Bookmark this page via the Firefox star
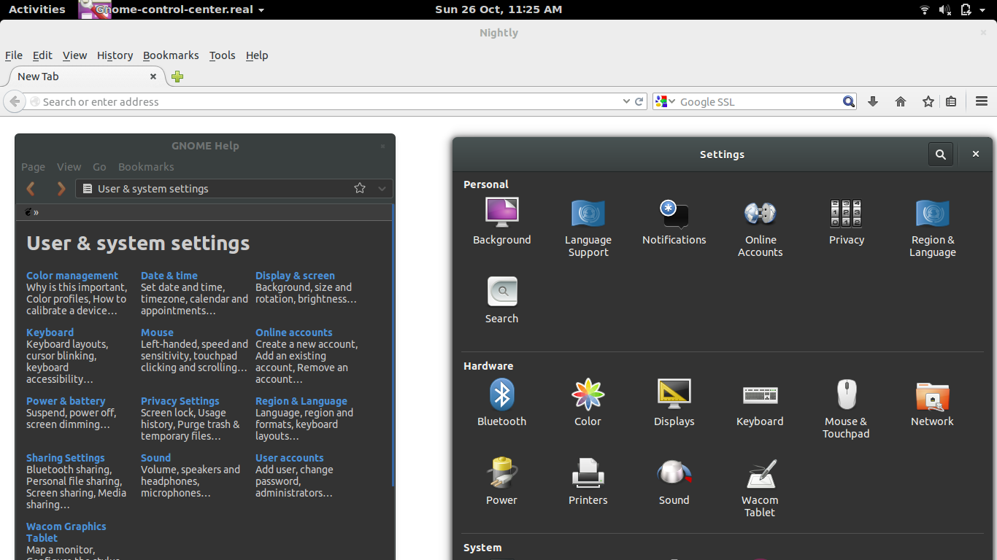The width and height of the screenshot is (997, 560). pos(927,101)
